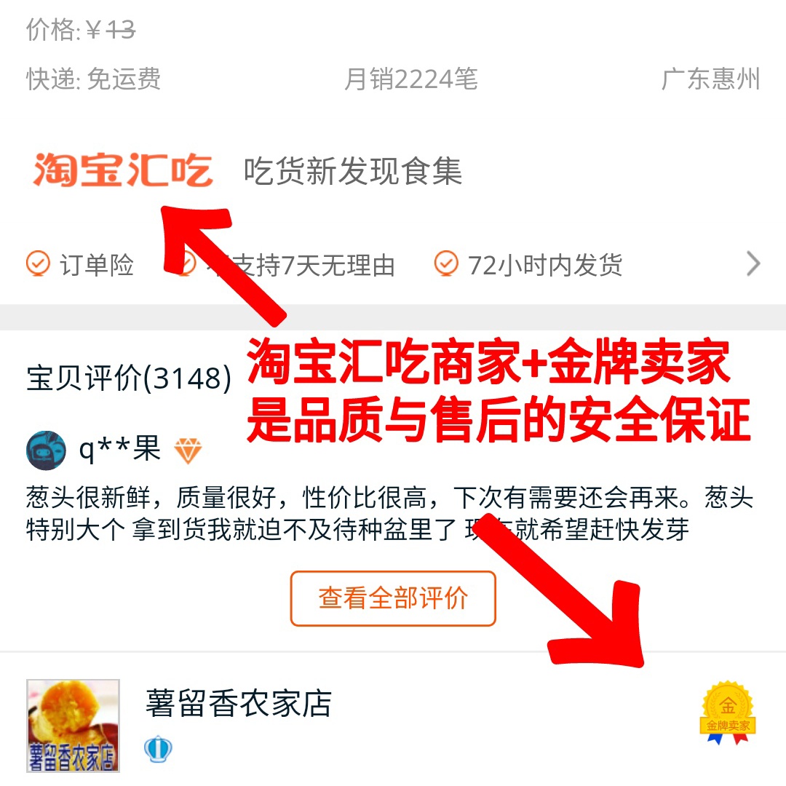This screenshot has height=786, width=786.
Task: Open the 宝贝评价(3148) reviews section
Action: (129, 378)
